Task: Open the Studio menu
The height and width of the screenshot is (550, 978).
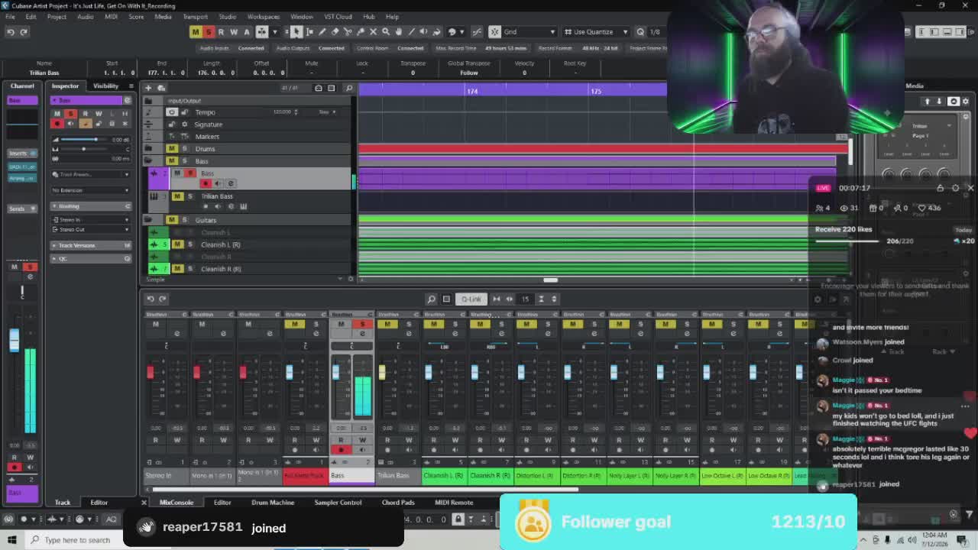Action: point(227,16)
